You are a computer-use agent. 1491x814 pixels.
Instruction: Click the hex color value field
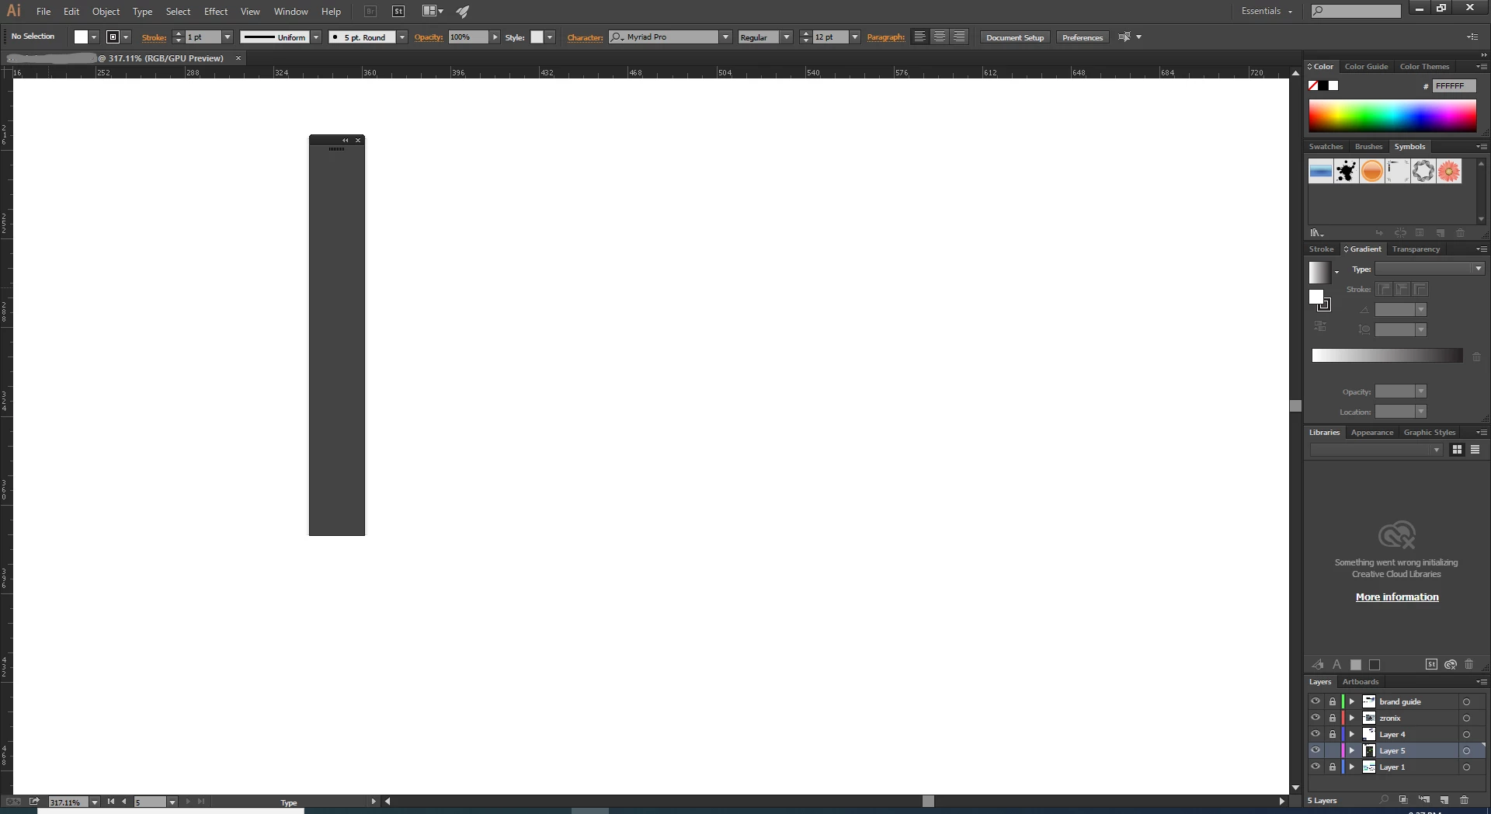(1454, 86)
